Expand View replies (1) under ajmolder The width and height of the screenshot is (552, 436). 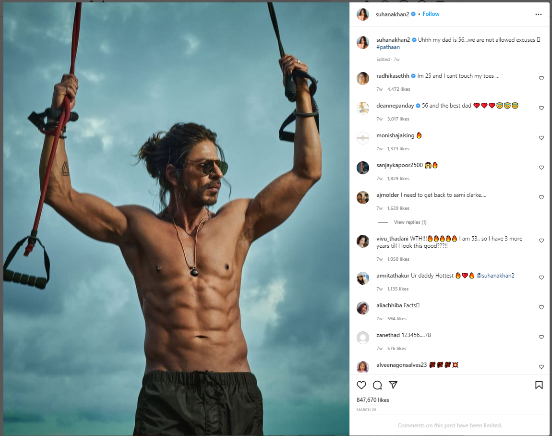pyautogui.click(x=410, y=222)
